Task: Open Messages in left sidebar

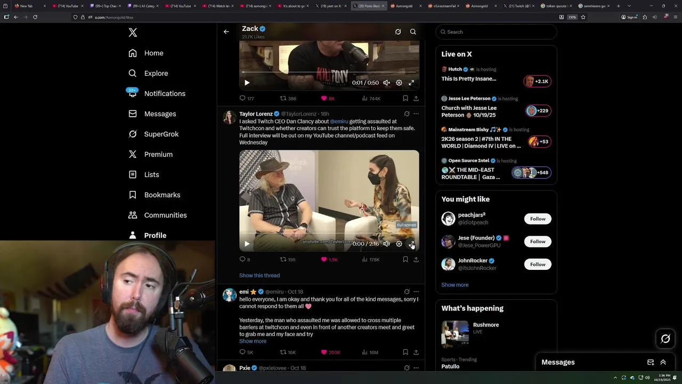Action: point(152,114)
